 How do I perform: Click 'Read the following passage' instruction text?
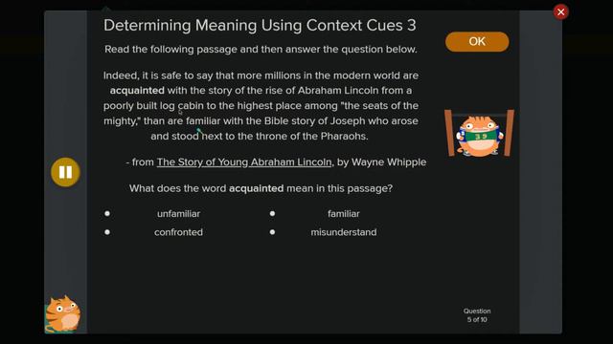(x=261, y=50)
